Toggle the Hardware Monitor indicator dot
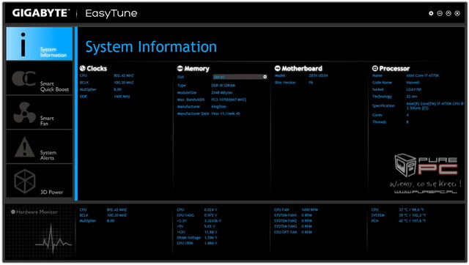Image resolution: width=469 pixels, height=265 pixels. [13, 212]
